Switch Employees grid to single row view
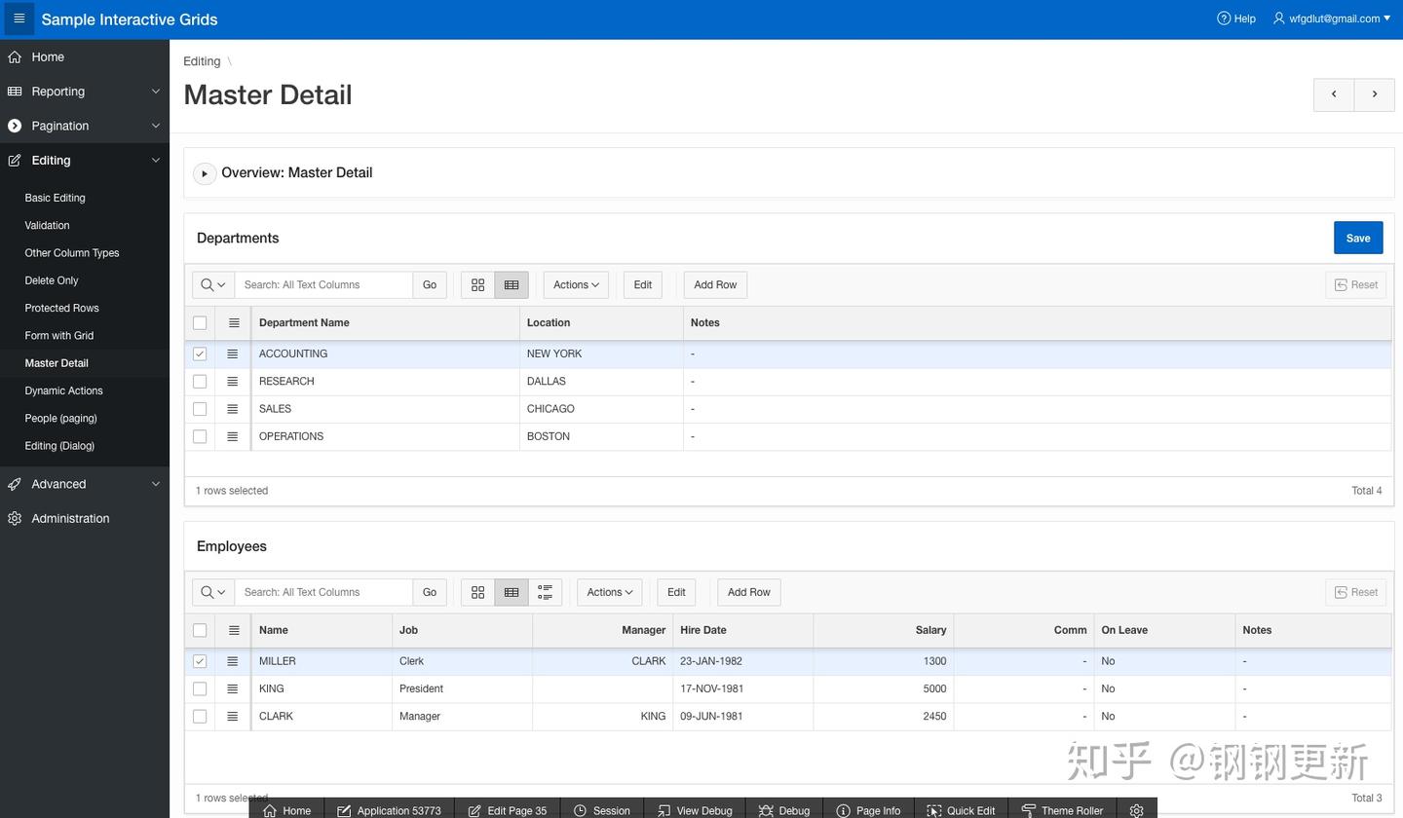Image resolution: width=1403 pixels, height=818 pixels. [545, 591]
